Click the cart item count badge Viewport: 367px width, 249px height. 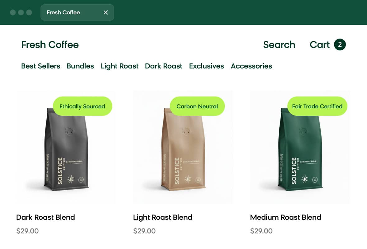click(x=340, y=45)
